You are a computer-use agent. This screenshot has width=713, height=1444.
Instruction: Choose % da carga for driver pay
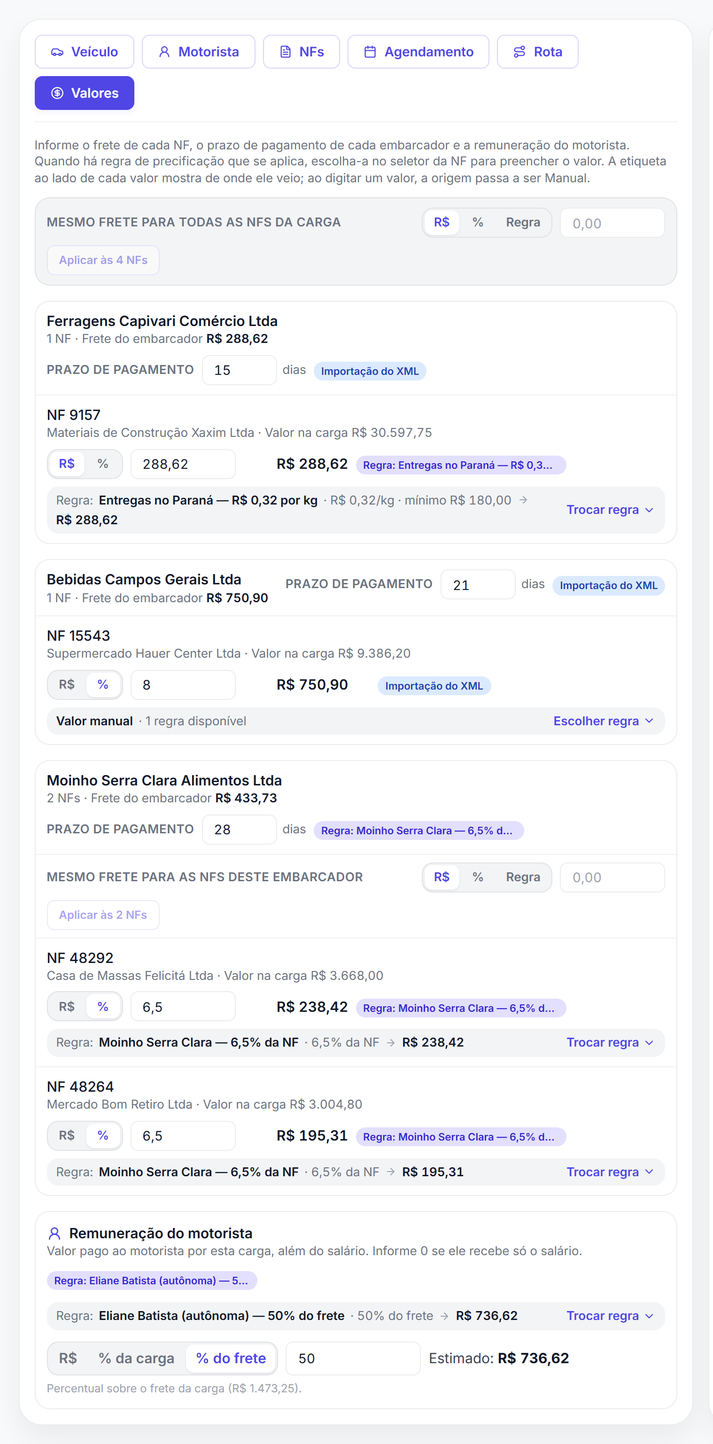click(x=136, y=1358)
